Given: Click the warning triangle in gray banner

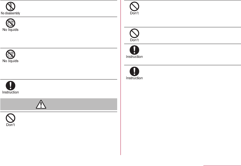Looking at the screenshot, I should pyautogui.click(x=41, y=104).
